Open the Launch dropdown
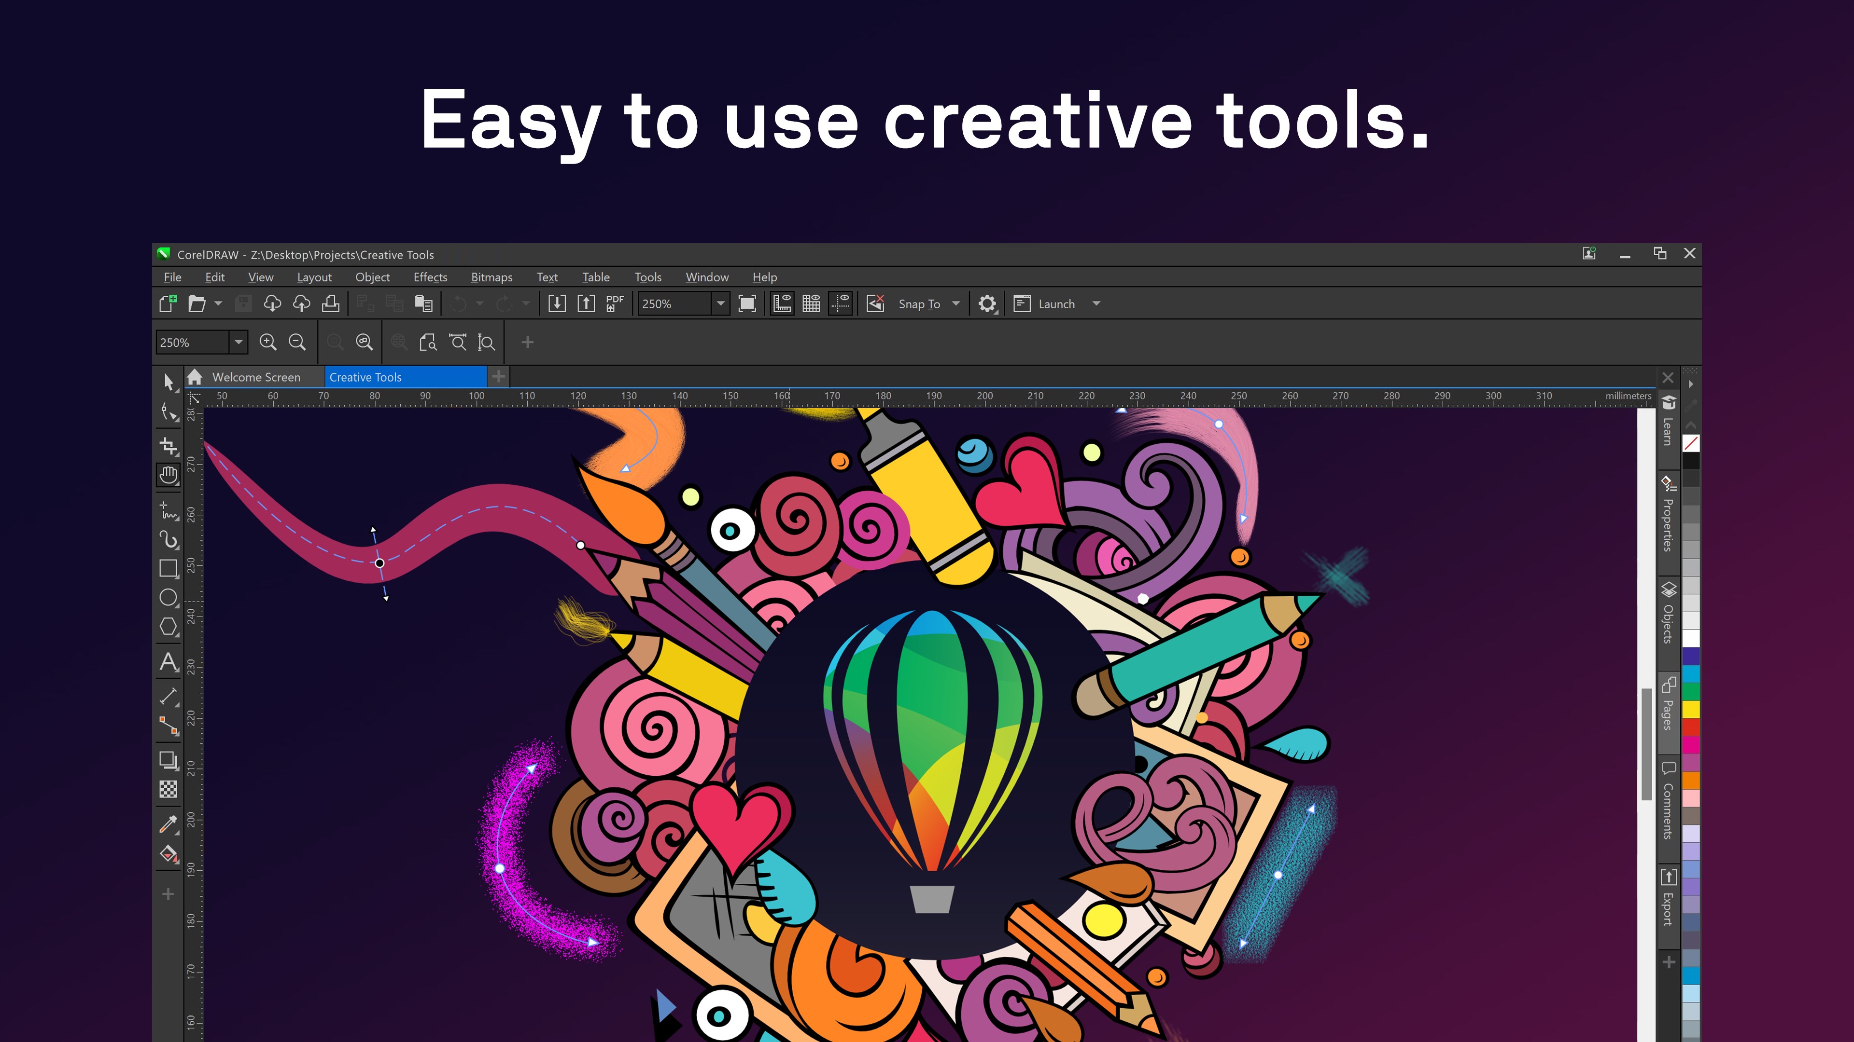The width and height of the screenshot is (1854, 1042). (x=1096, y=303)
